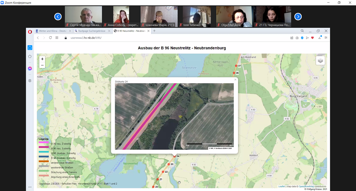Go forward in browser history
This screenshot has height=191, width=356.
coord(44,38)
